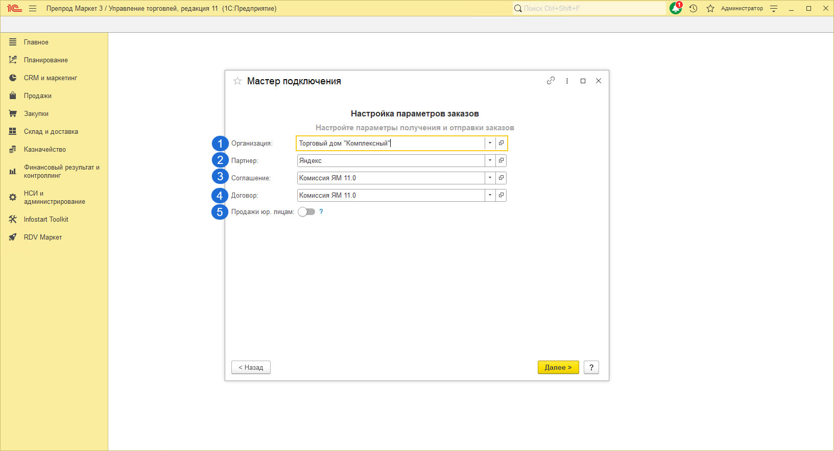The image size is (834, 451).
Task: Add Мастер подключения form to favorites
Action: pos(237,81)
